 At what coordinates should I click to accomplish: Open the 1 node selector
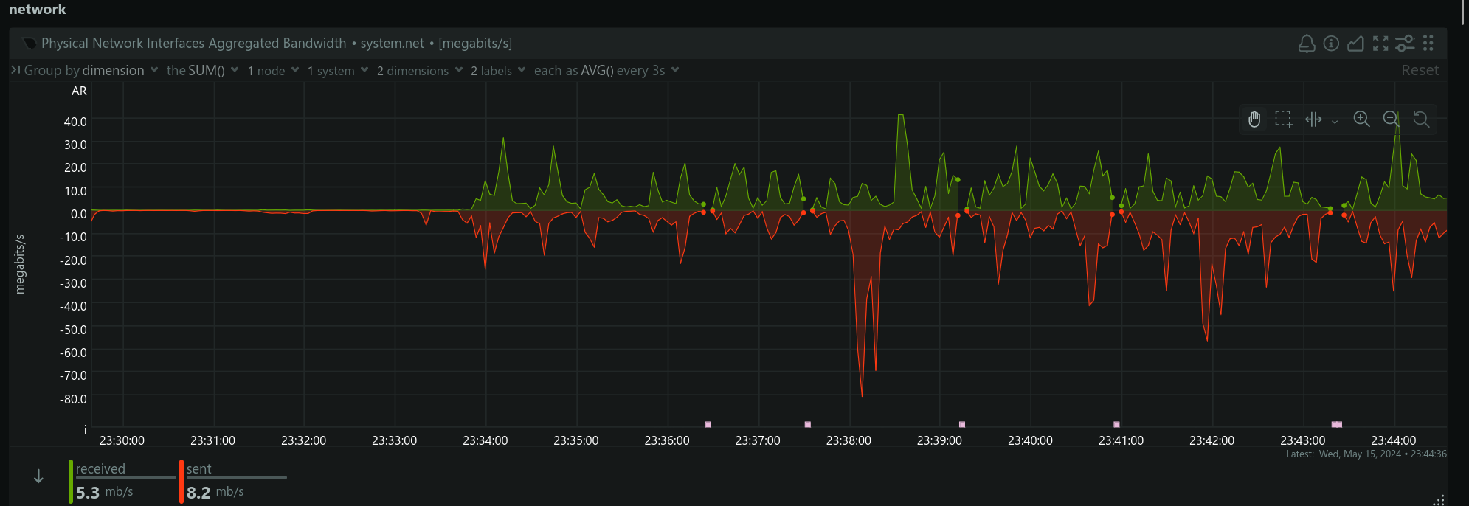tap(272, 71)
